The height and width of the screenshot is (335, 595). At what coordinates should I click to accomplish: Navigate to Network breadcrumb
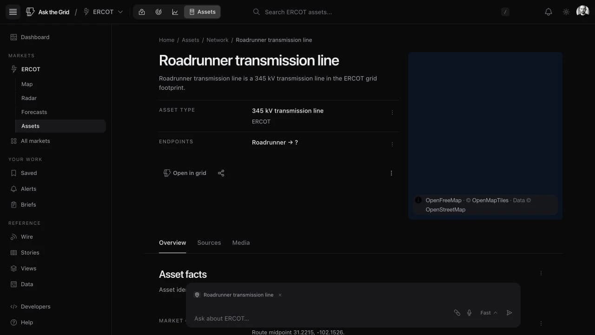218,40
